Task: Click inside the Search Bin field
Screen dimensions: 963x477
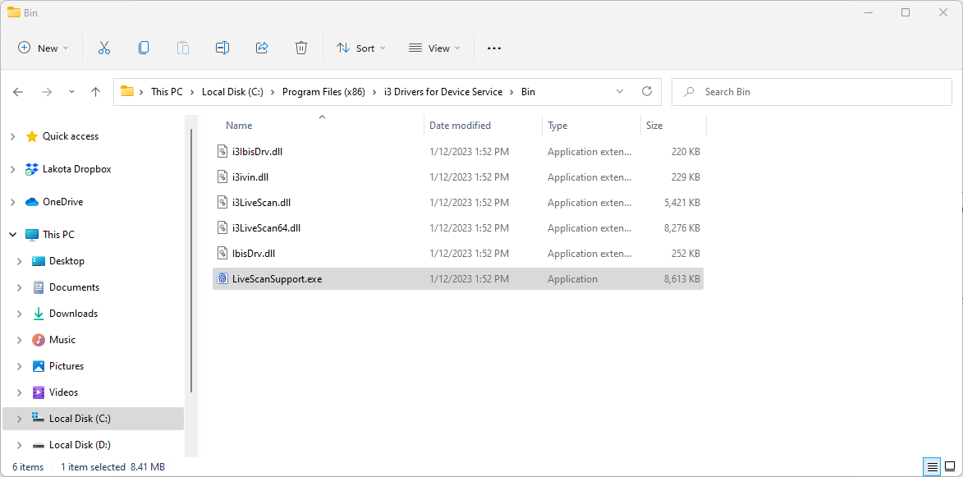Action: (x=811, y=91)
